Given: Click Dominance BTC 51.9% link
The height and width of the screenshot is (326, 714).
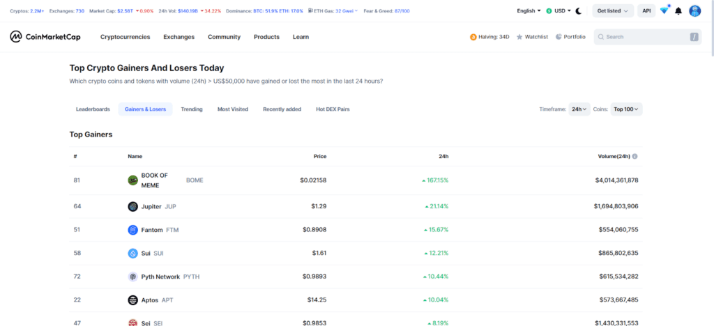Looking at the screenshot, I should [264, 10].
